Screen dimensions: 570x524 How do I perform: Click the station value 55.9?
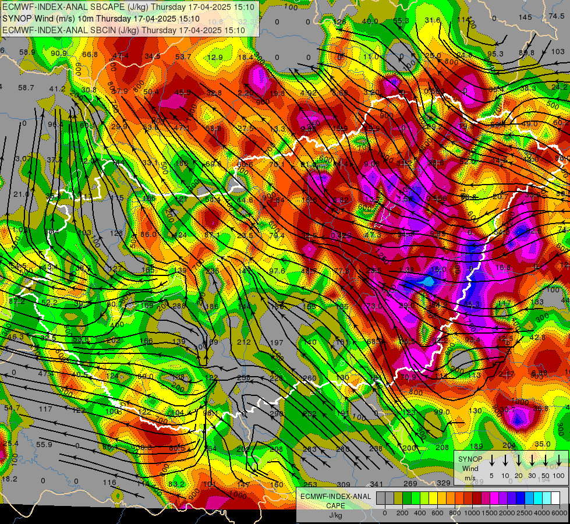(x=44, y=444)
